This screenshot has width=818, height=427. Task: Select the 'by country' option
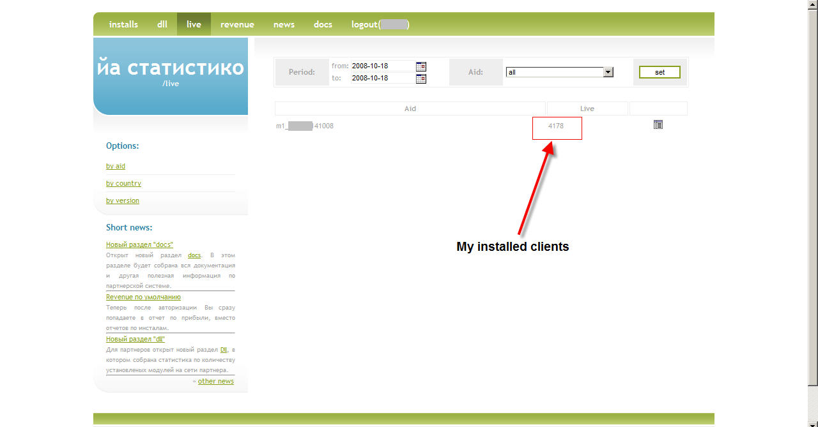pos(123,183)
